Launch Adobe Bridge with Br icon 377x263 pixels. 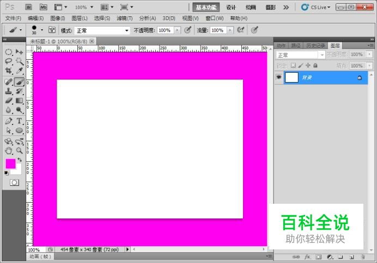pyautogui.click(x=29, y=7)
